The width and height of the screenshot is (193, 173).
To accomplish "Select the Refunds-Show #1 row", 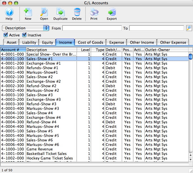I will [94, 68].
